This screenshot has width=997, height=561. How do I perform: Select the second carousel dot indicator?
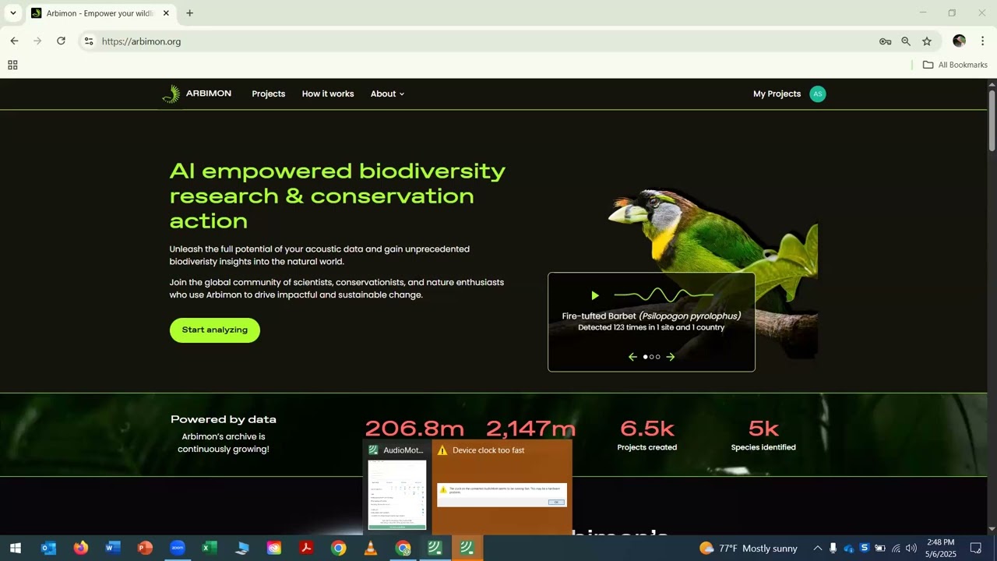click(x=651, y=357)
